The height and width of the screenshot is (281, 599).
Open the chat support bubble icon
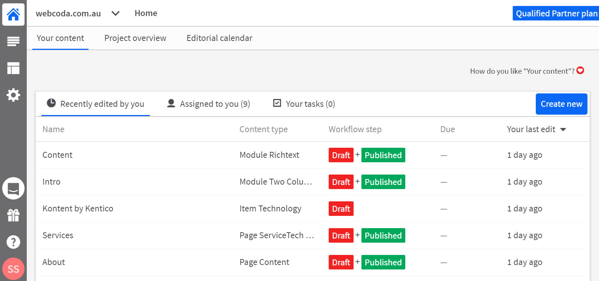pos(13,188)
